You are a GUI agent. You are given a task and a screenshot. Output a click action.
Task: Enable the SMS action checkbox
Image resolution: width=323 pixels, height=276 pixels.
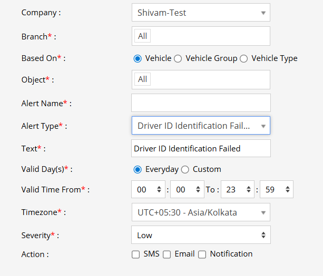[x=136, y=254]
